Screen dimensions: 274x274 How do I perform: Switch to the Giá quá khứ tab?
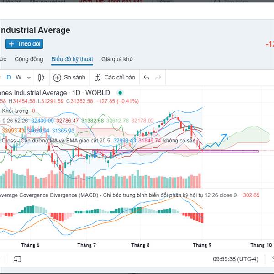(117, 59)
